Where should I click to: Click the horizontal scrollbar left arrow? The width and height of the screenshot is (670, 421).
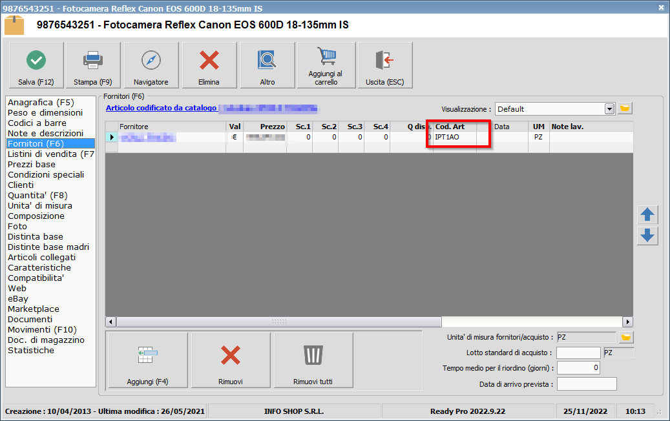(110, 322)
